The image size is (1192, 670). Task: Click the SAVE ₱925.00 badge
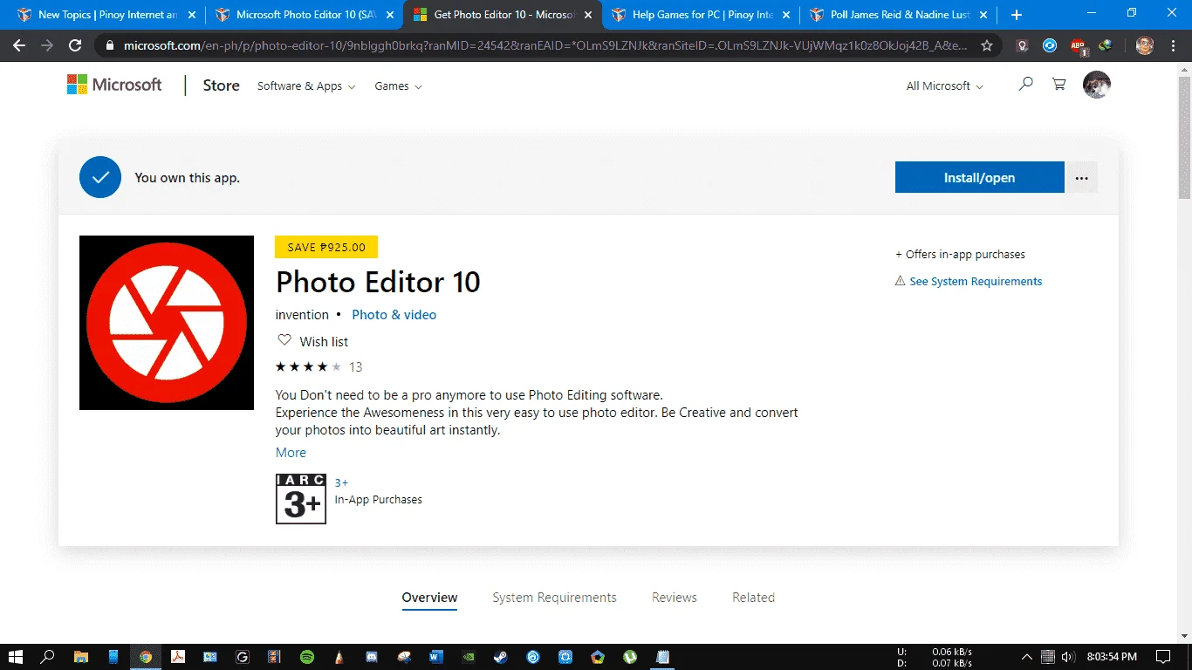[x=326, y=247]
